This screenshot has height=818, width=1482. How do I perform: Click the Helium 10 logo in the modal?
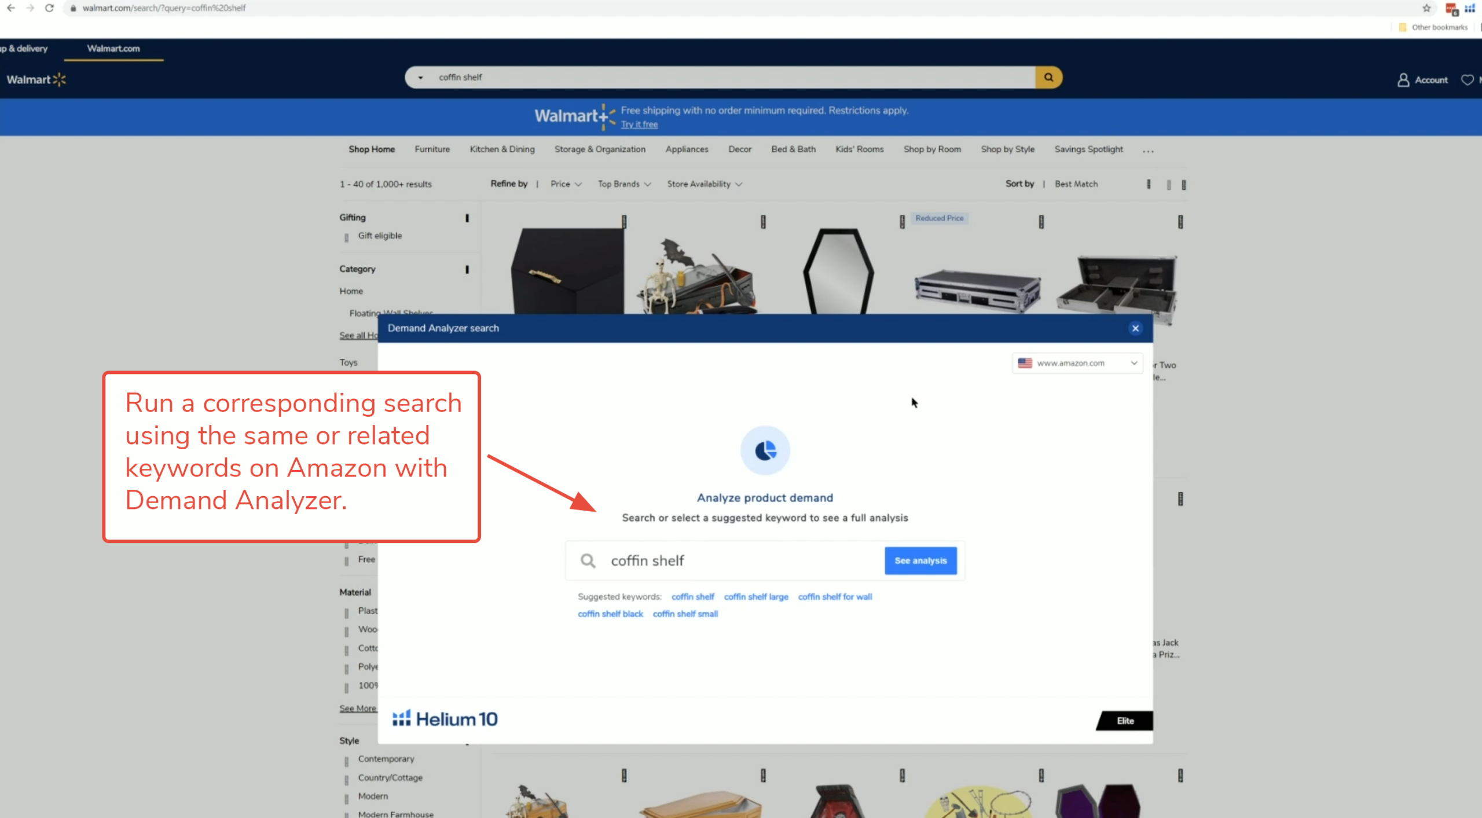coord(444,718)
